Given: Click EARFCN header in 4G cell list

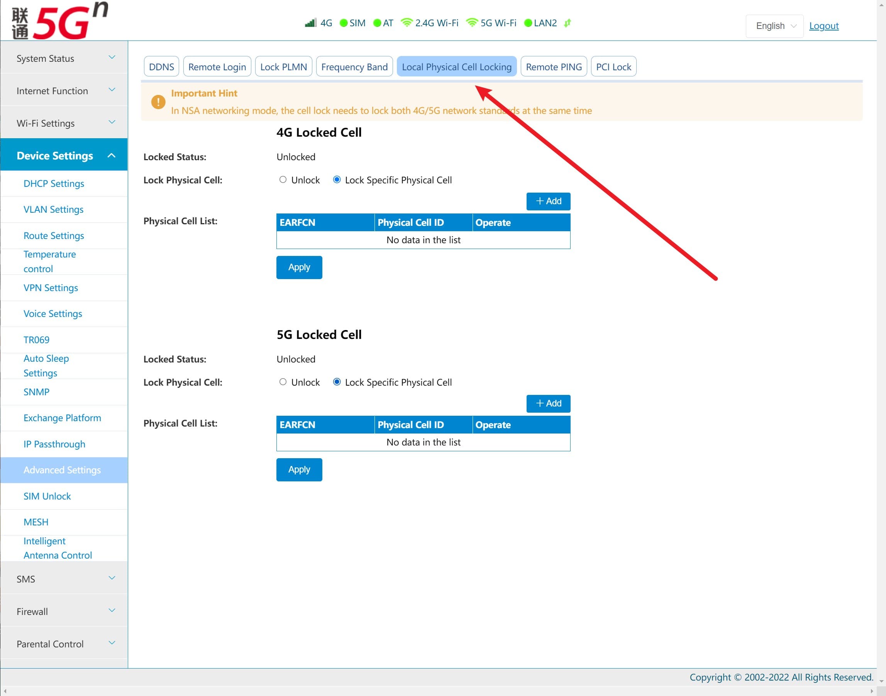Looking at the screenshot, I should tap(325, 222).
